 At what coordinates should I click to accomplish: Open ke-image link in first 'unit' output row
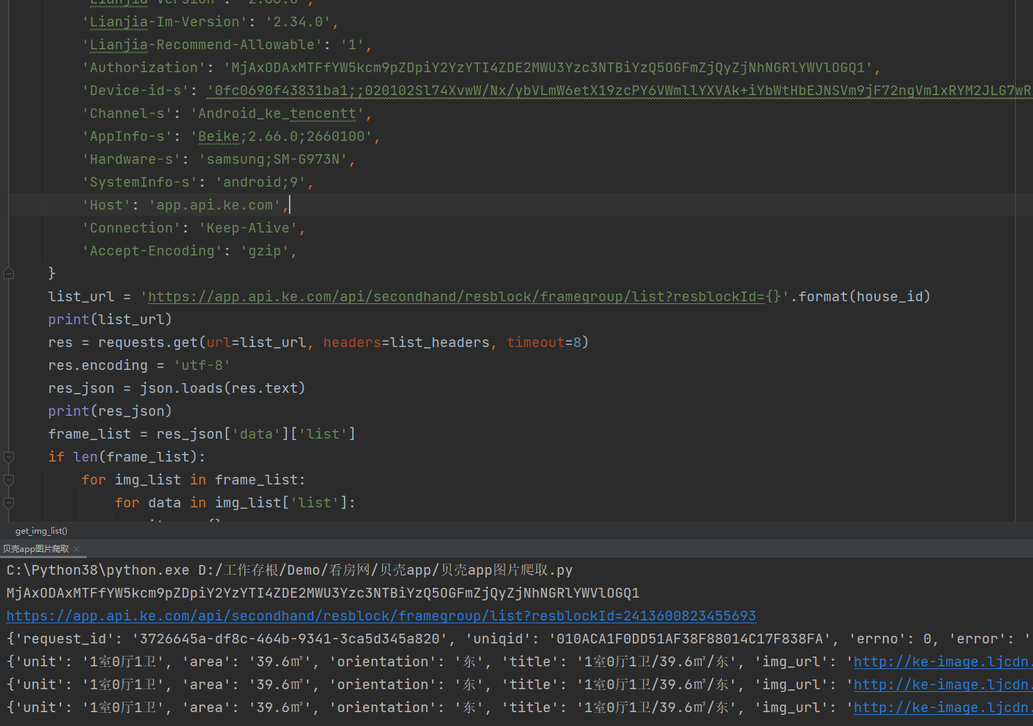click(x=943, y=661)
